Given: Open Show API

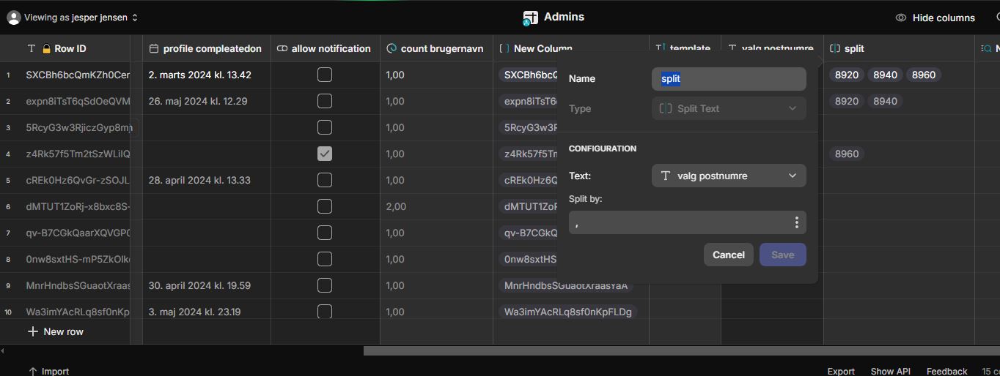Looking at the screenshot, I should click(891, 372).
